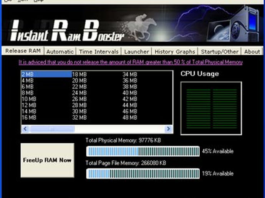Select 10 MB in the list

tap(29, 99)
